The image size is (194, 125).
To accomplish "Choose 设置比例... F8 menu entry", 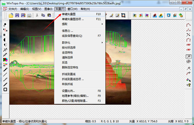I will [80, 91].
